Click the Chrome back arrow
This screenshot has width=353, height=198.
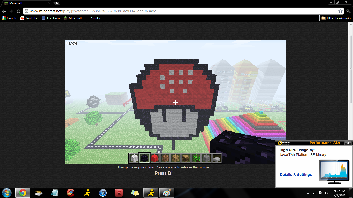point(4,11)
